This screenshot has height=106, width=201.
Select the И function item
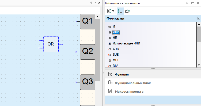114,26
